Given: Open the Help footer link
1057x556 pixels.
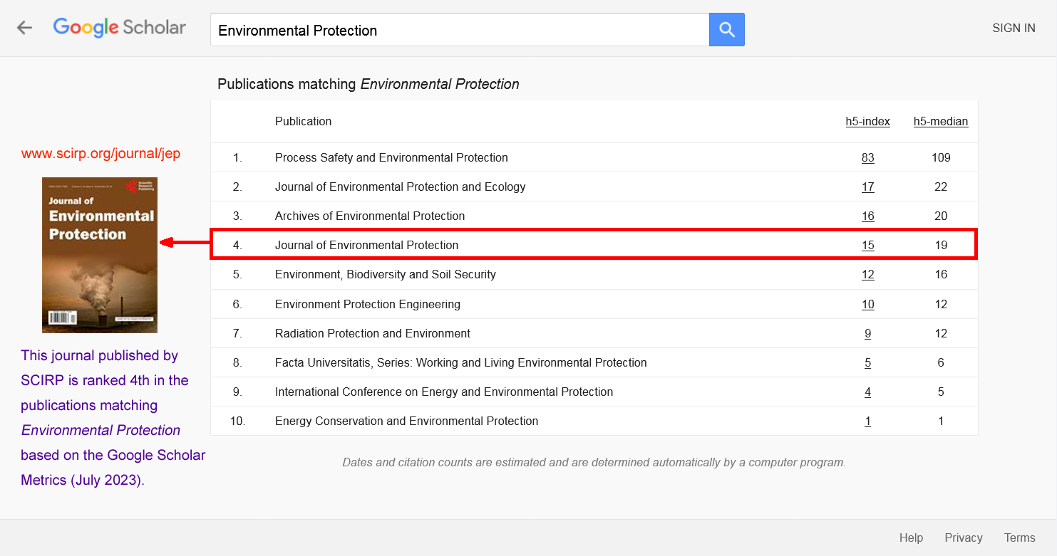Looking at the screenshot, I should pos(910,538).
